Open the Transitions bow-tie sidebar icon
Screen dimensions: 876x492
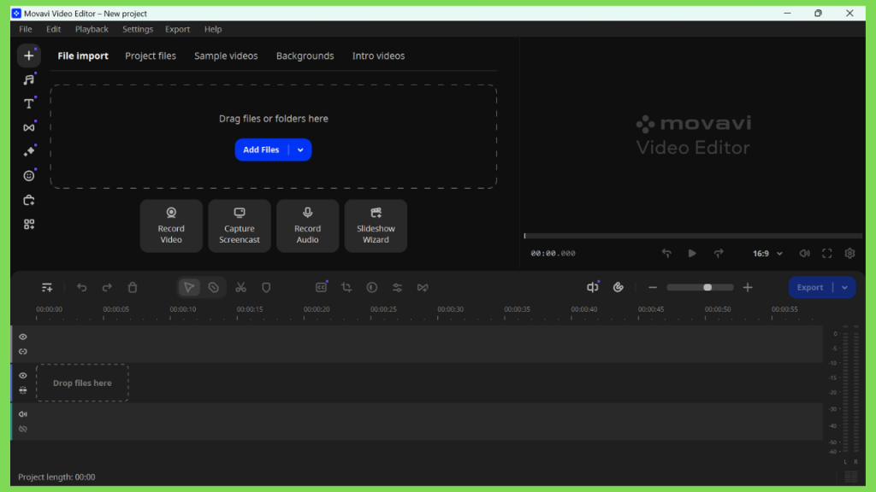tap(28, 128)
